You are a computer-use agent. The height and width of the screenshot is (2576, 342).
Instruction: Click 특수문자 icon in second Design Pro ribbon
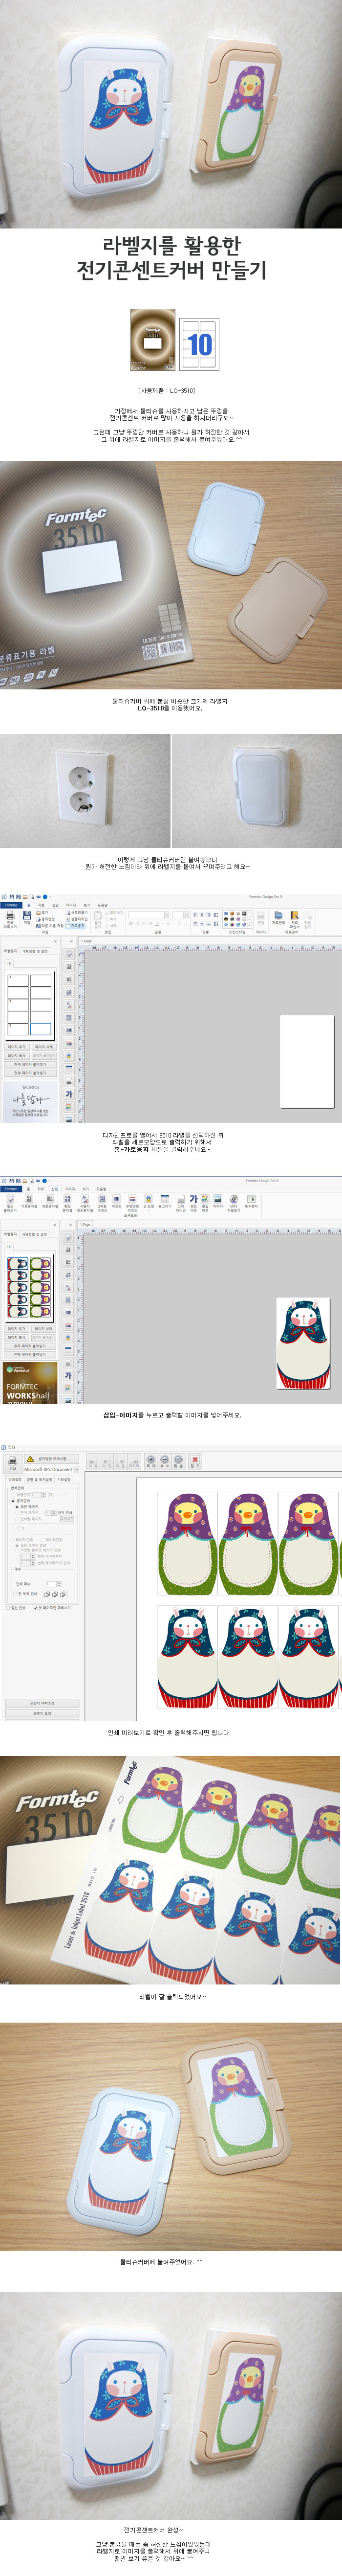251,1201
